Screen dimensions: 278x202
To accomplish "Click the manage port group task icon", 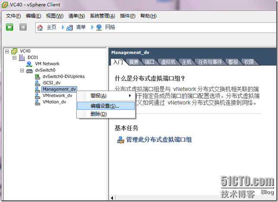I will pos(121,140).
